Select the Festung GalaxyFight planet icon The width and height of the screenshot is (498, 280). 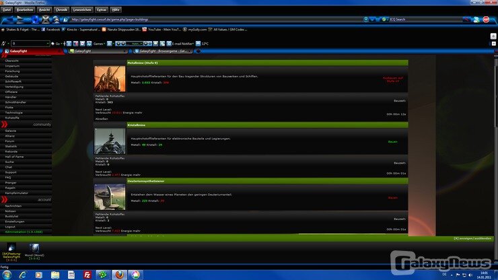[x=11, y=248]
